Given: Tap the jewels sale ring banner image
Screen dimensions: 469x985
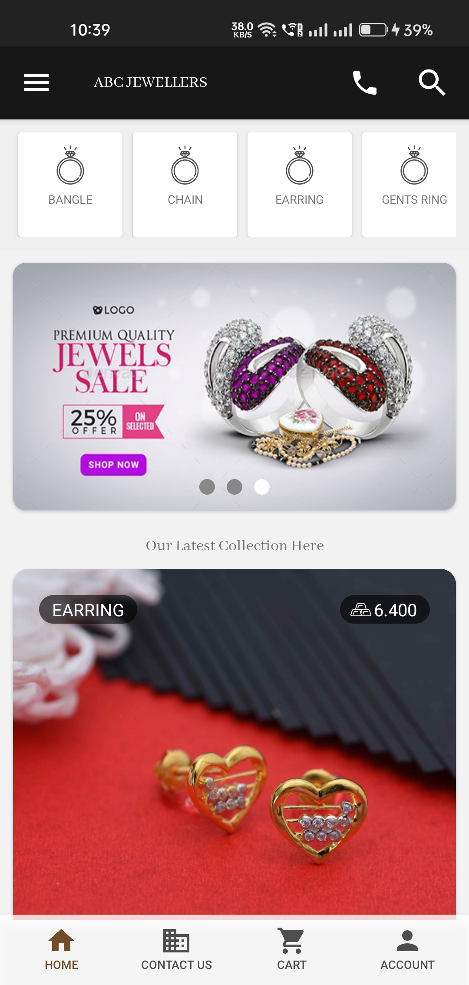Looking at the screenshot, I should (234, 386).
